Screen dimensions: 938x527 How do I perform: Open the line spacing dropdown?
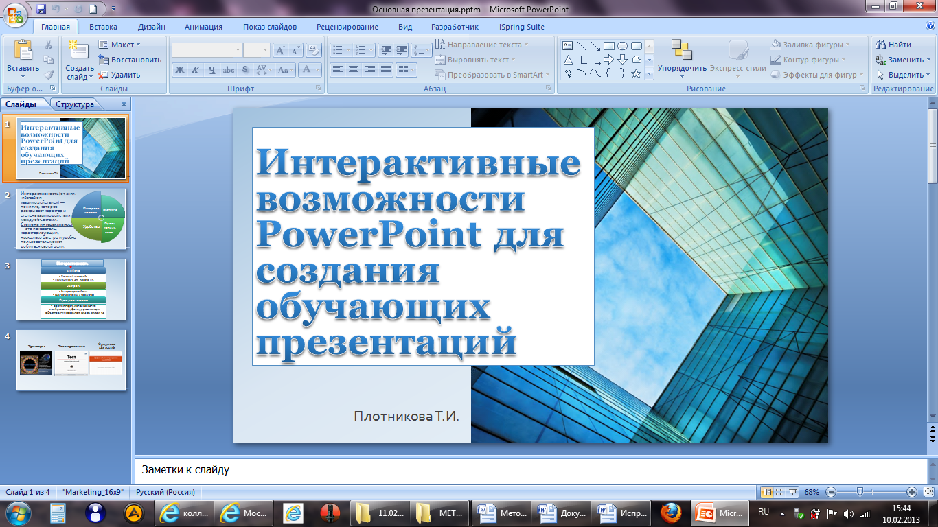422,50
